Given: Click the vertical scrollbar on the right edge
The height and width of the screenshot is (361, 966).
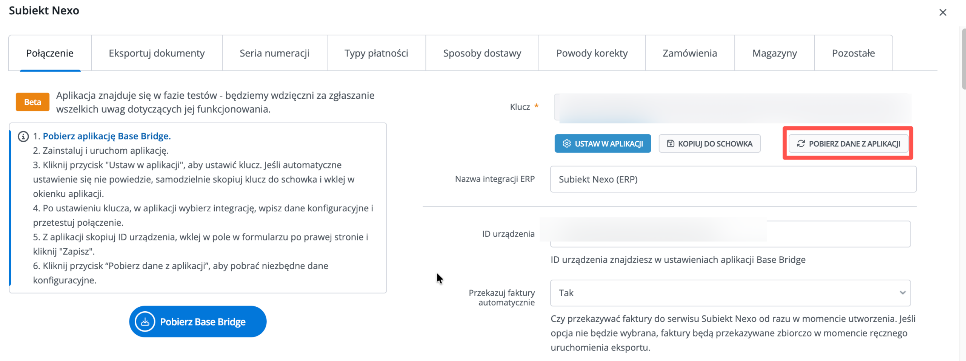Looking at the screenshot, I should tap(963, 58).
